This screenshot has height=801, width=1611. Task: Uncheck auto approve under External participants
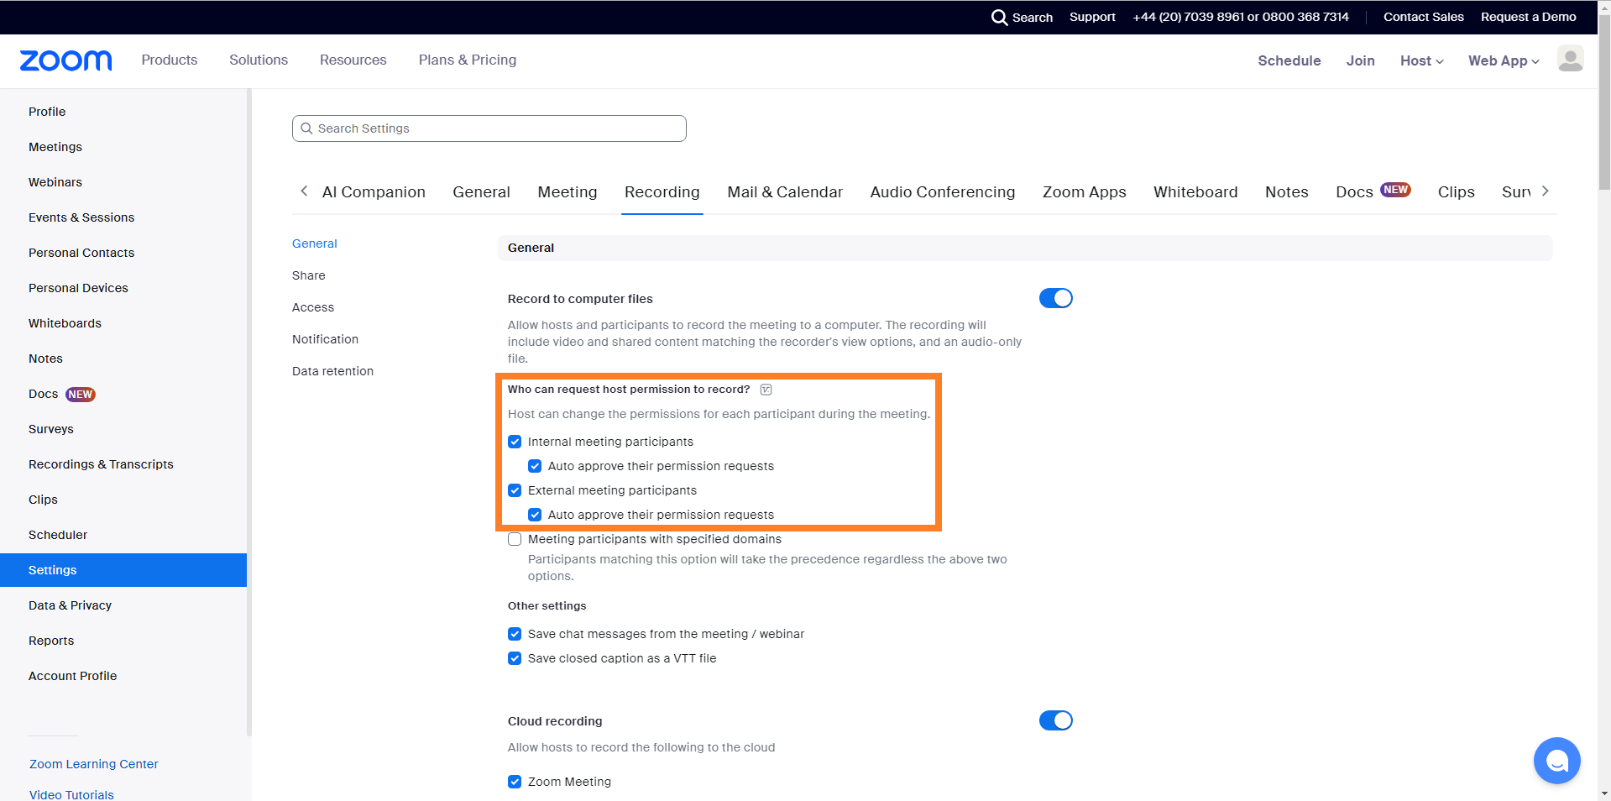[x=535, y=515]
